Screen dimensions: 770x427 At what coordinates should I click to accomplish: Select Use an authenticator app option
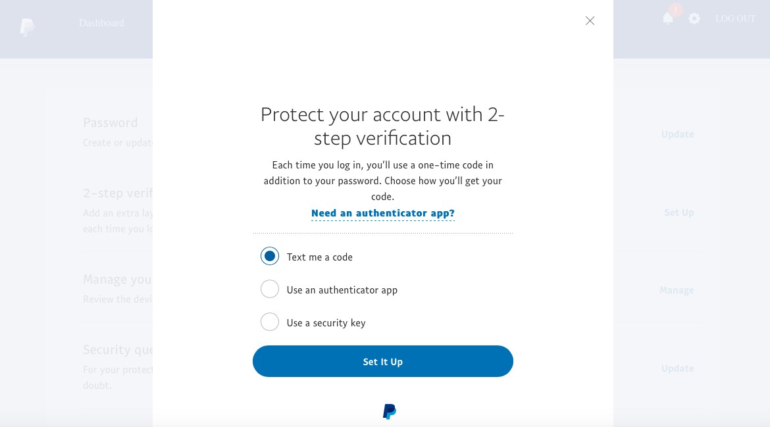coord(270,289)
